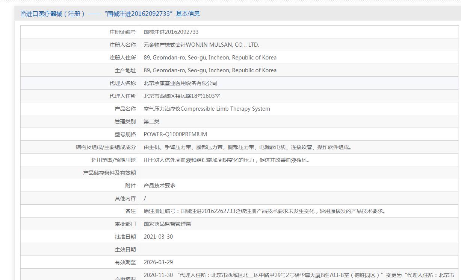461x280 pixels.
Task: Click the document icon in the header
Action: point(23,14)
